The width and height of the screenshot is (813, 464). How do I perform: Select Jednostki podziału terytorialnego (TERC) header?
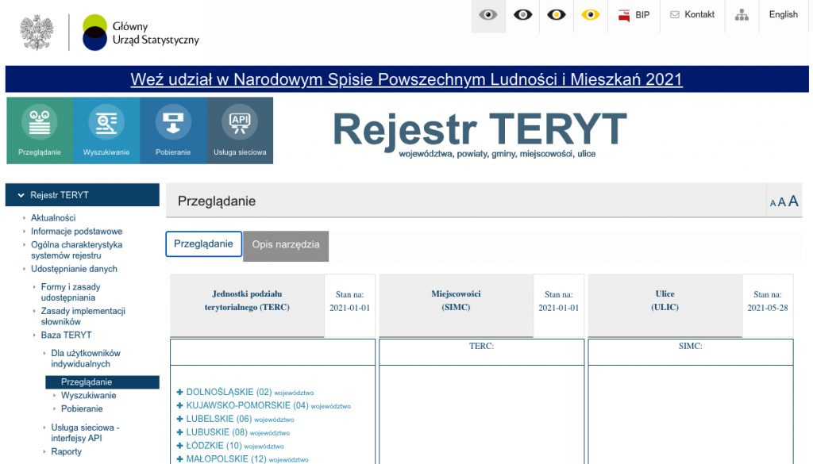pos(247,305)
